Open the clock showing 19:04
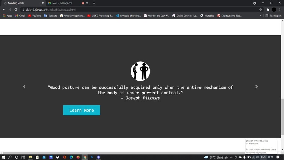 [271, 157]
